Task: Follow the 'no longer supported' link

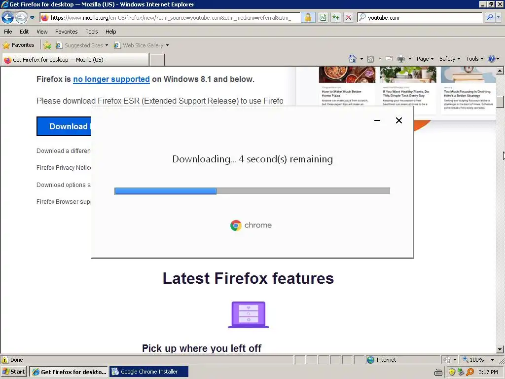Action: (111, 79)
